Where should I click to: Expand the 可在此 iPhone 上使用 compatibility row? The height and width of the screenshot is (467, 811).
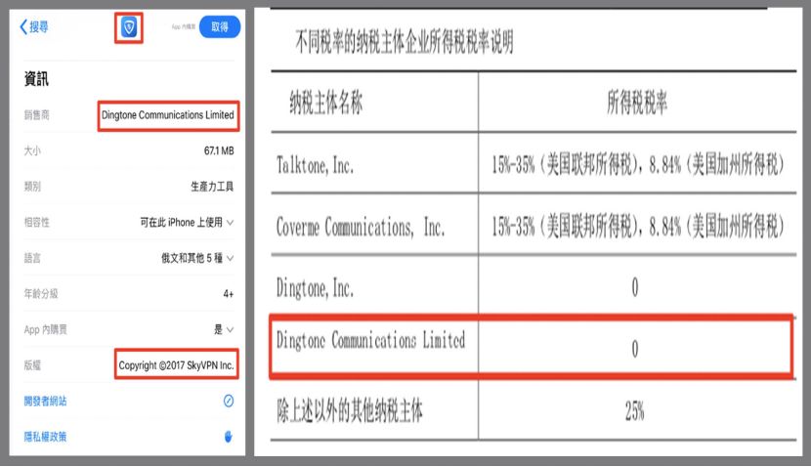pyautogui.click(x=187, y=223)
